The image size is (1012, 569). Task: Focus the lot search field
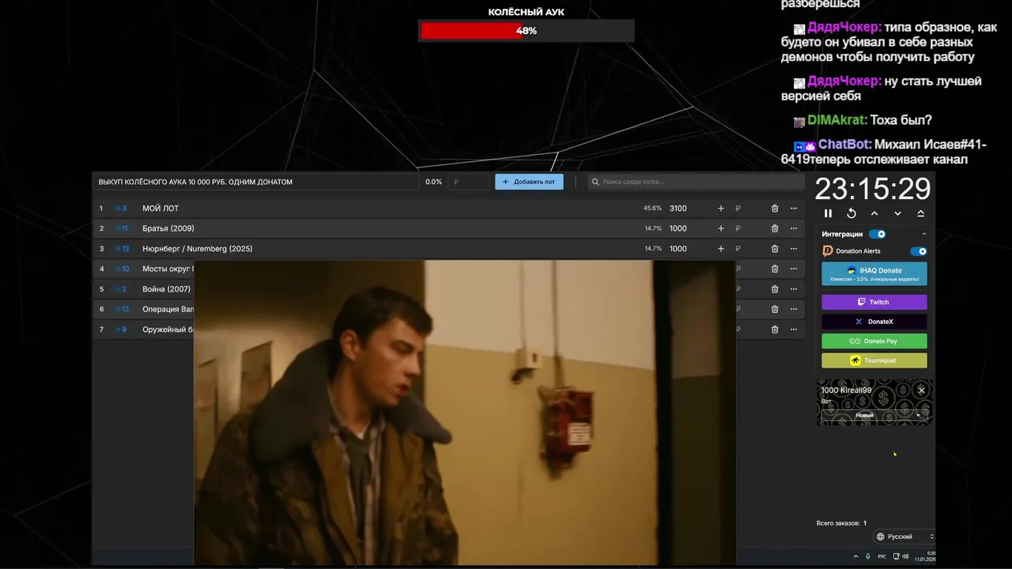point(696,182)
